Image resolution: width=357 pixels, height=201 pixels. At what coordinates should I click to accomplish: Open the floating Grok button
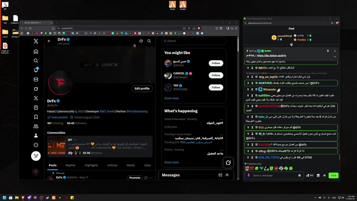[x=228, y=162]
